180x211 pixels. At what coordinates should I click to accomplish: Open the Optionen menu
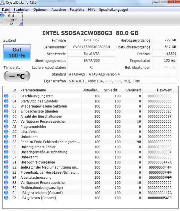(x=40, y=10)
